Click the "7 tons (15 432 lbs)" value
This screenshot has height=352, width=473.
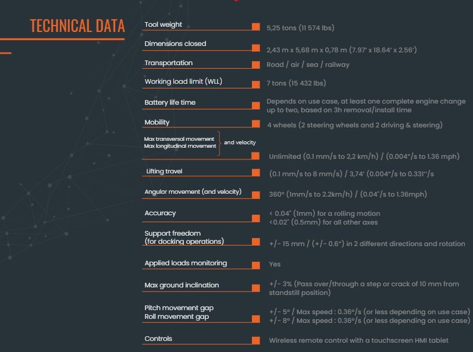coord(296,83)
